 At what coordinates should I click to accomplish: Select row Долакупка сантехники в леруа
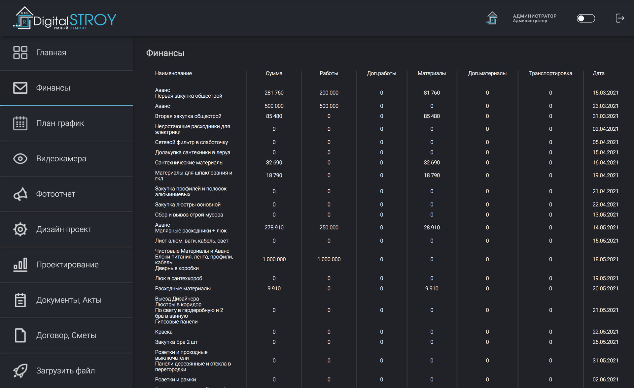[x=387, y=152]
